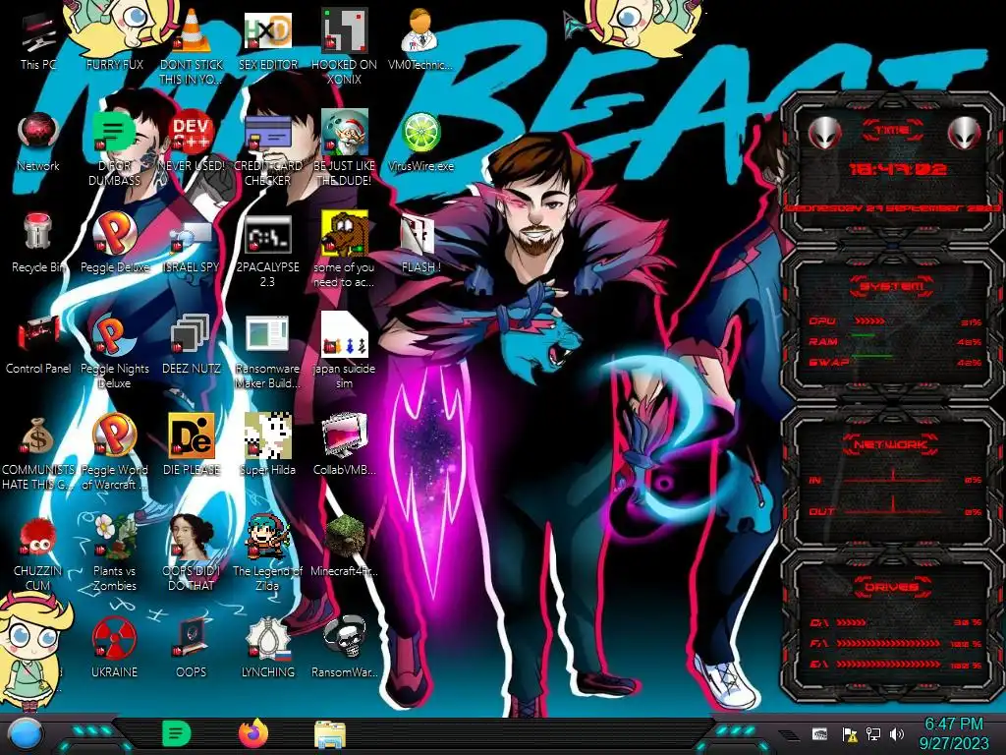The width and height of the screenshot is (1006, 755).
Task: Open the Peggle Deluxe shortcut
Action: 114,234
